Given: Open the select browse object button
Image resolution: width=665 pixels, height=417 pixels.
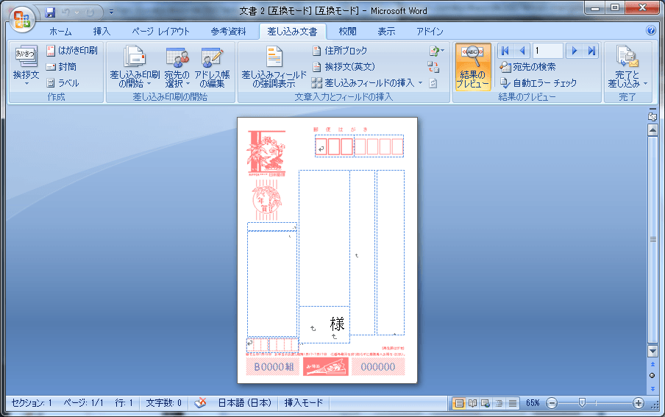Looking at the screenshot, I should click(652, 375).
